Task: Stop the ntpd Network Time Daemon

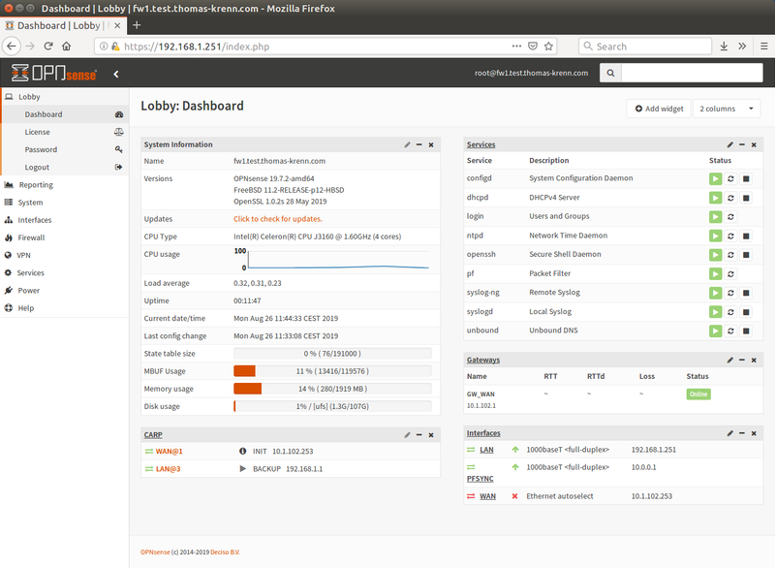Action: coord(746,236)
